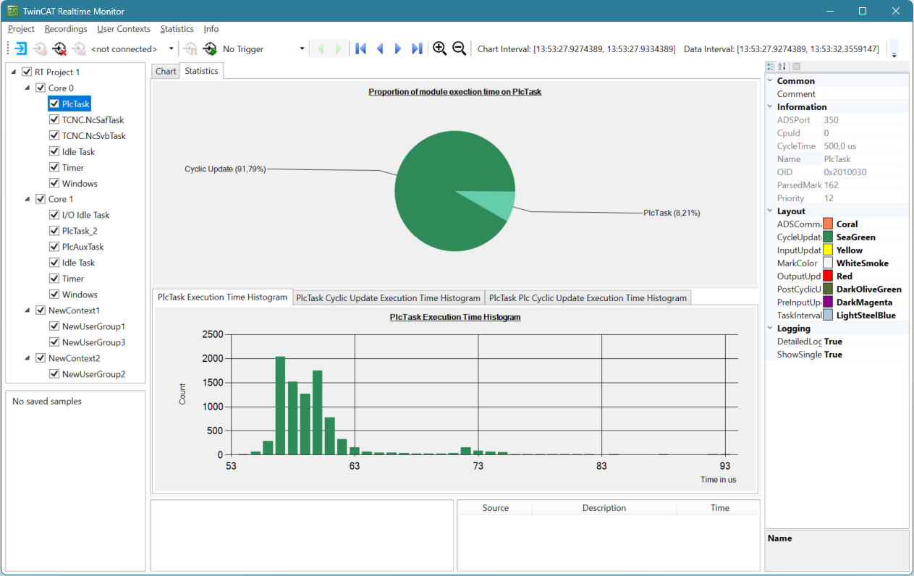Image resolution: width=914 pixels, height=576 pixels.
Task: Jump to the first frame with skip-back icon
Action: [x=360, y=48]
